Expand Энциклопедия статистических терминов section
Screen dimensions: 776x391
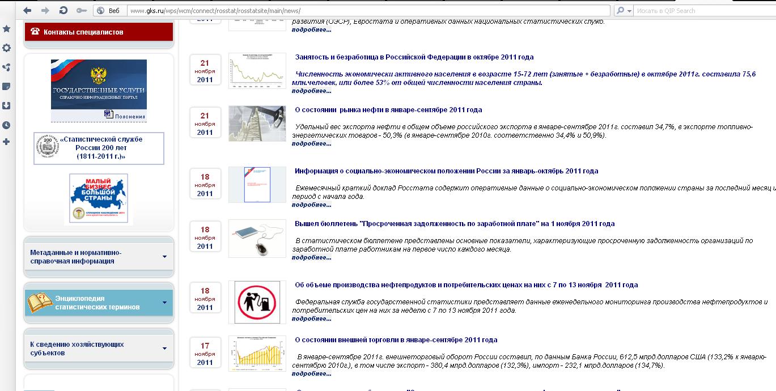coord(99,303)
